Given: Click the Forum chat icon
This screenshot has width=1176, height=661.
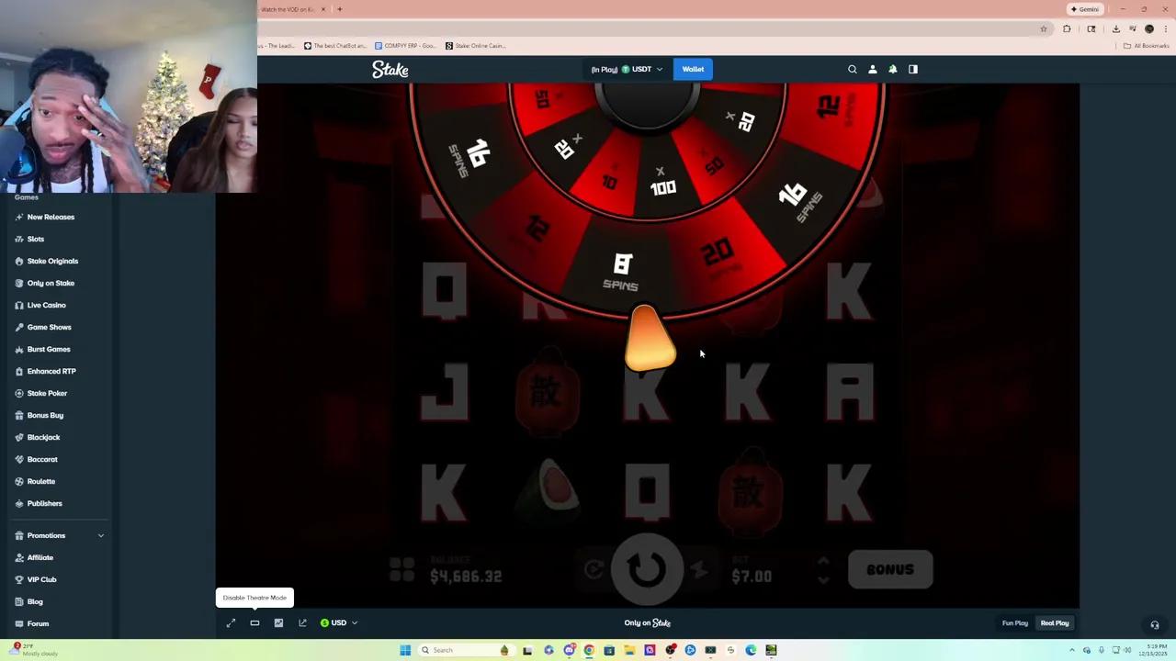Looking at the screenshot, I should (x=19, y=623).
